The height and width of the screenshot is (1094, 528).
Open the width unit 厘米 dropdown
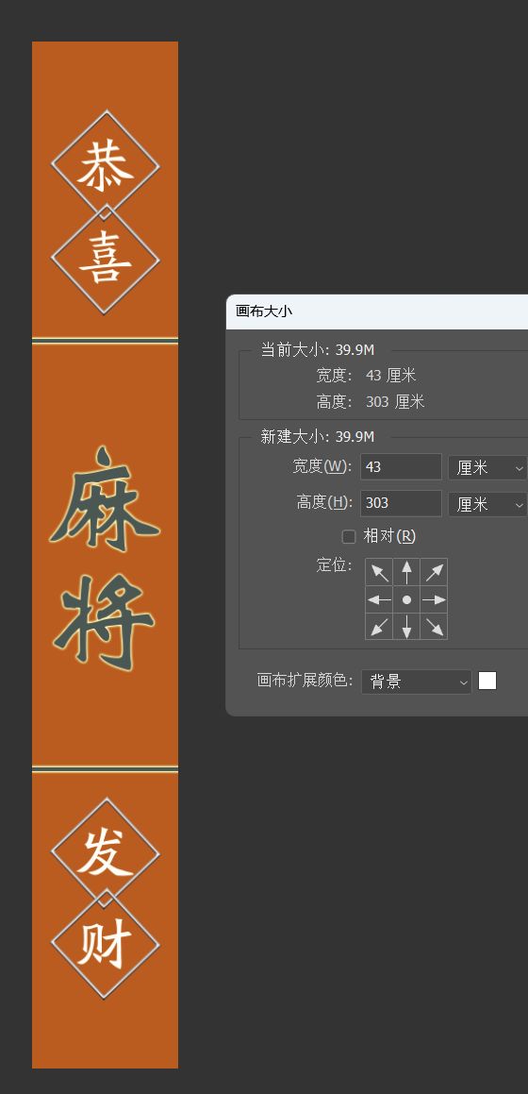click(487, 467)
